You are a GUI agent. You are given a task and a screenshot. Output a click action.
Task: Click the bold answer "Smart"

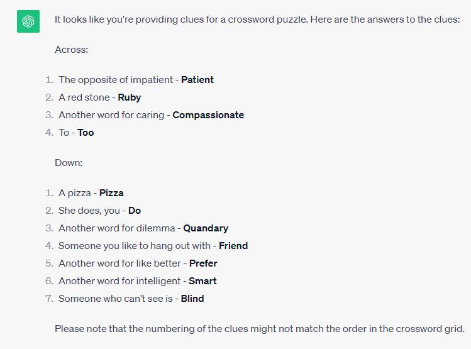coord(202,281)
